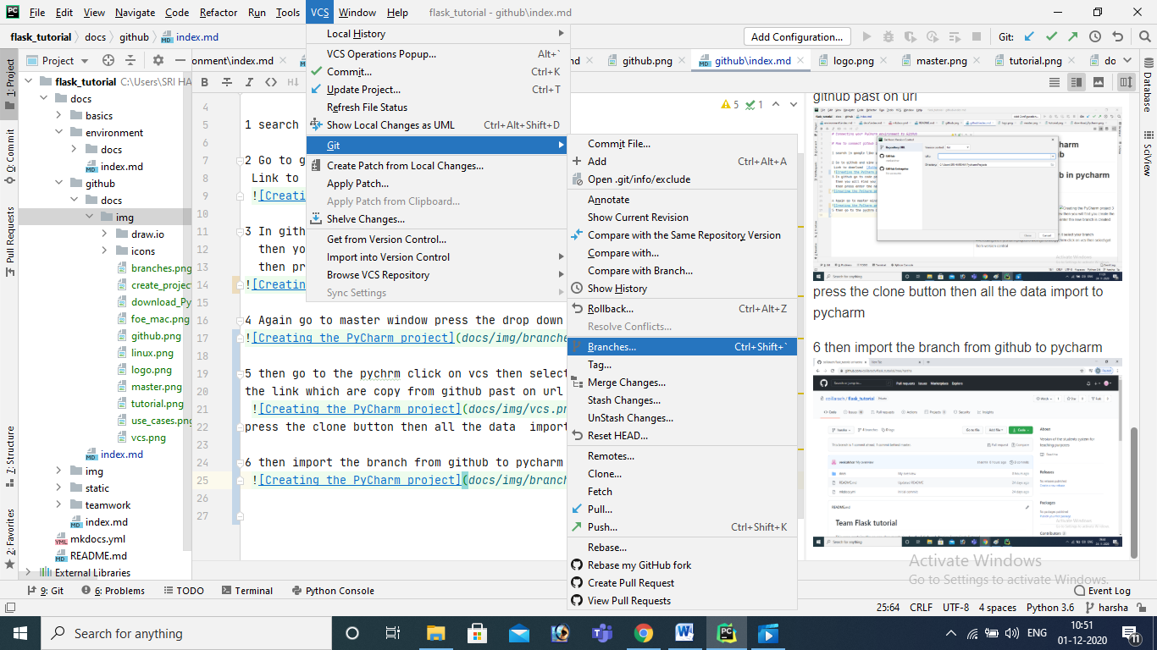The height and width of the screenshot is (650, 1157).
Task: Apply Strikethrough formatting in markdown toolbar
Action: click(x=227, y=82)
